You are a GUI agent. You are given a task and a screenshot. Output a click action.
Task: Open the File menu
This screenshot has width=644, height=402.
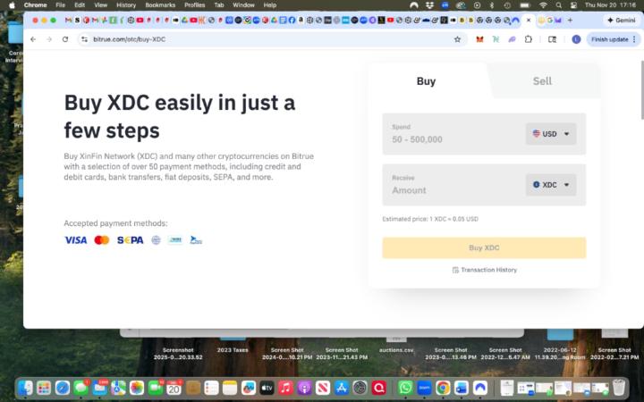point(61,5)
